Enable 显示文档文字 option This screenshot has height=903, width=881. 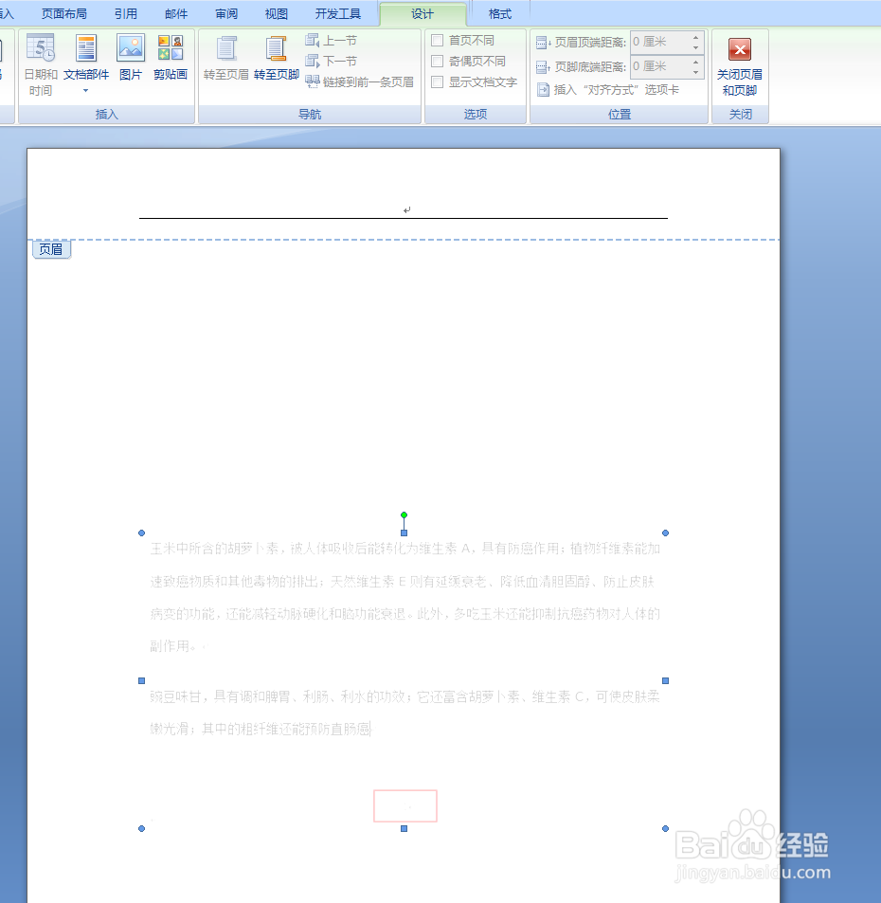(x=440, y=81)
